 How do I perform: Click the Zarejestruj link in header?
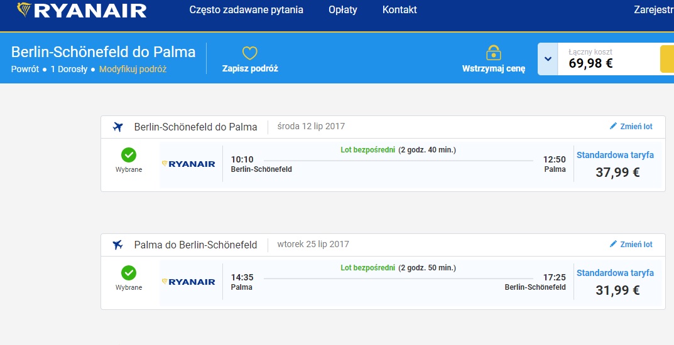click(654, 10)
